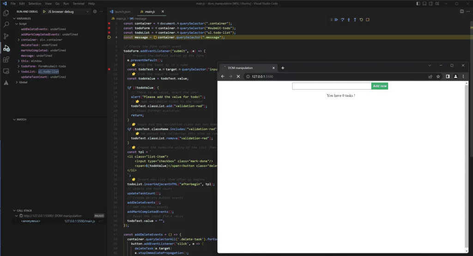The height and width of the screenshot is (256, 473).
Task: Open the Explorer view in the activity bar
Action: click(6, 13)
